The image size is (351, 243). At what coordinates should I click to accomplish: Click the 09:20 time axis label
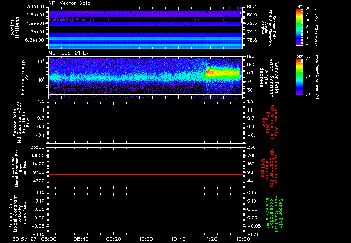(114, 239)
